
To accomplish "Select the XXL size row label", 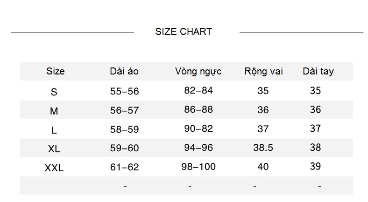I will (x=54, y=168).
